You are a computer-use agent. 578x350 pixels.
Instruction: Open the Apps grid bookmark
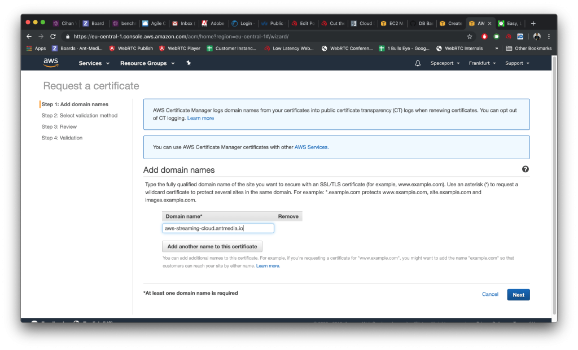[x=36, y=49]
